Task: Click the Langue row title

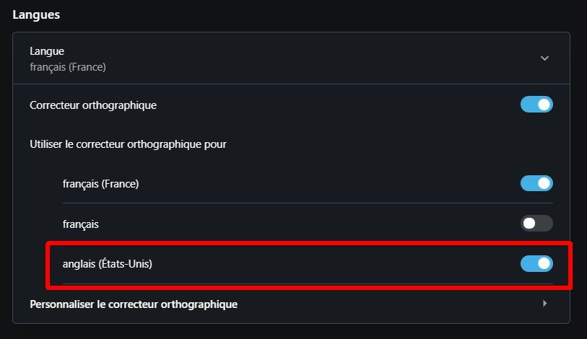Action: (x=47, y=51)
